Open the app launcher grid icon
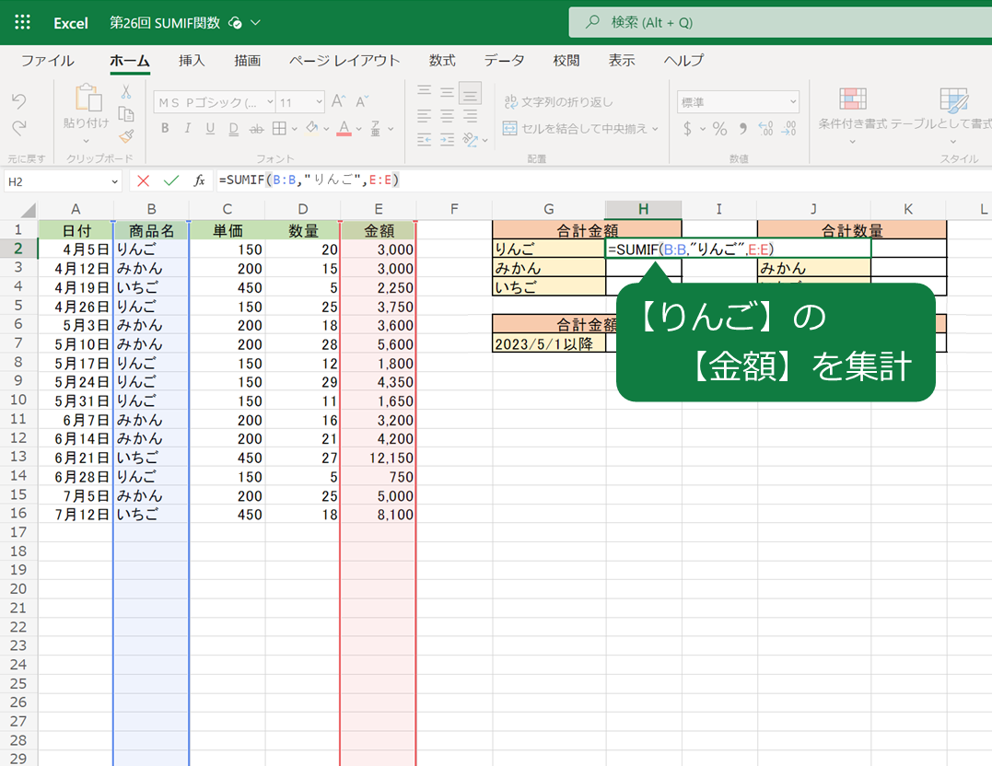The height and width of the screenshot is (766, 992). [x=23, y=22]
